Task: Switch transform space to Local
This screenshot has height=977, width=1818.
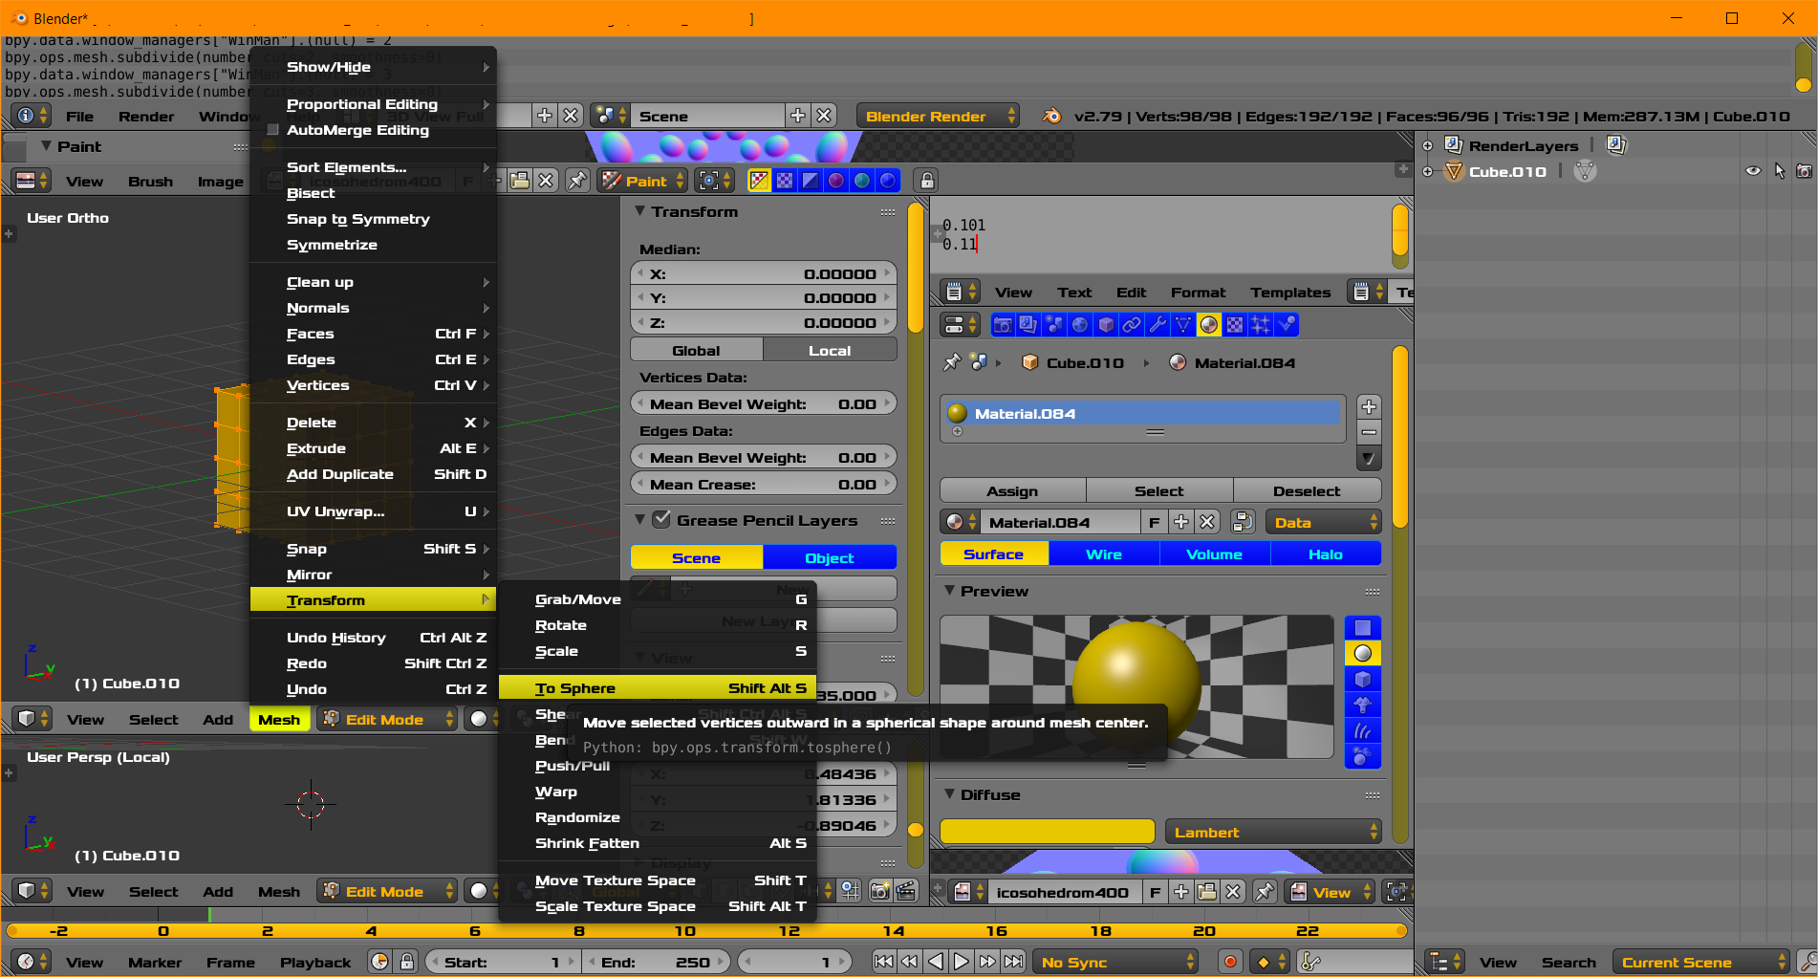Action: [x=830, y=351]
